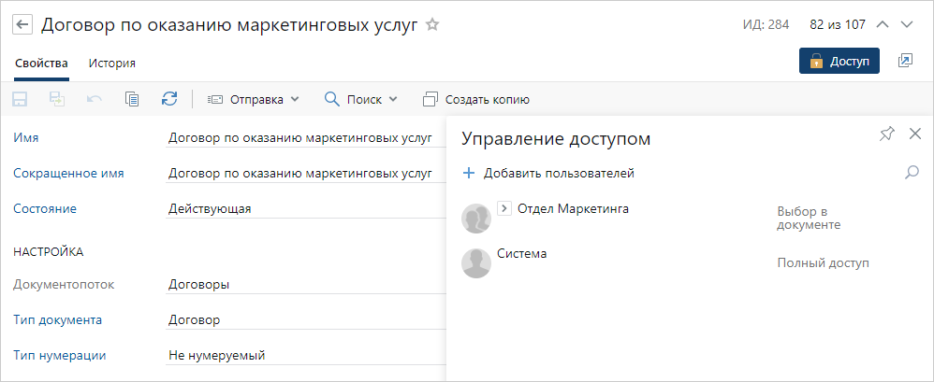Switch to the История tab

(112, 64)
